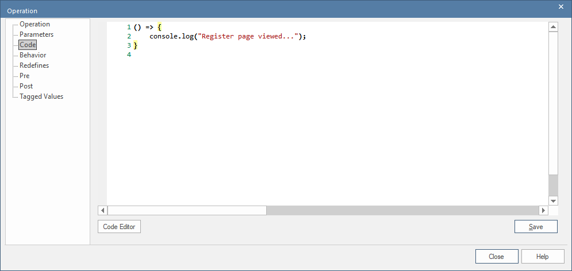Click the vertical scrollbar thumb
Image resolution: width=572 pixels, height=271 pixels.
pos(554,103)
